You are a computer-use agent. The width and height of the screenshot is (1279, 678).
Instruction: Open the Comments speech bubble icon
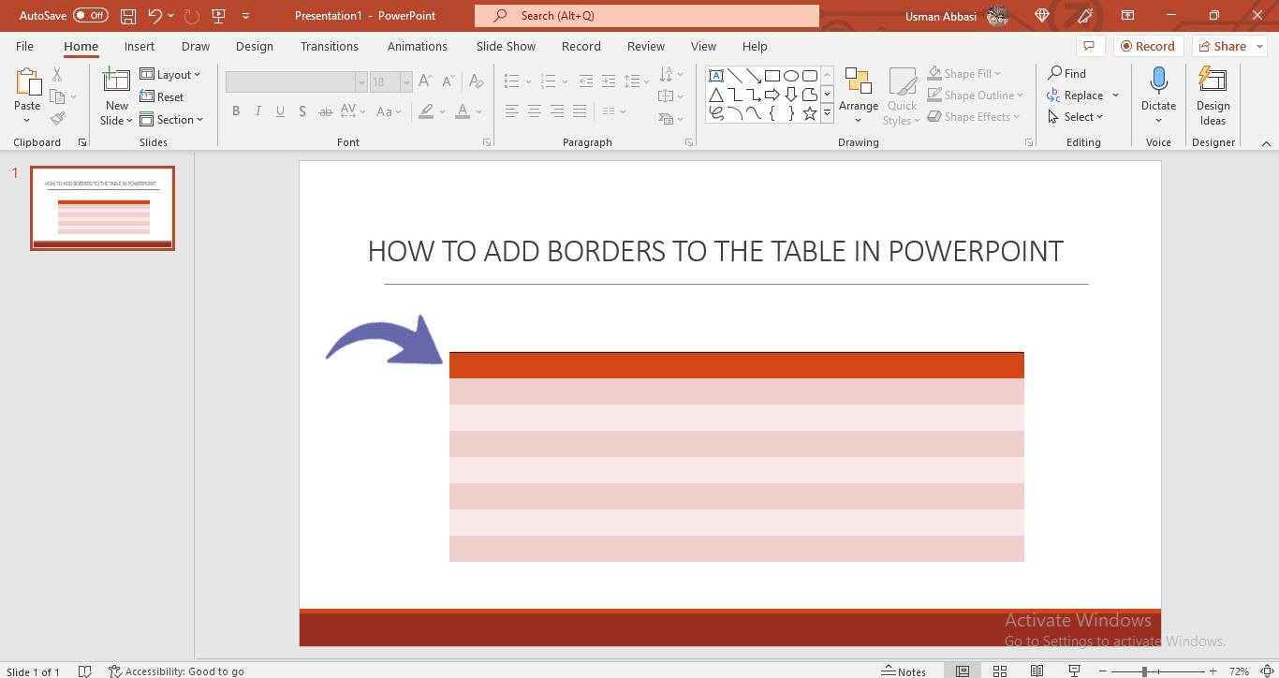point(1088,46)
